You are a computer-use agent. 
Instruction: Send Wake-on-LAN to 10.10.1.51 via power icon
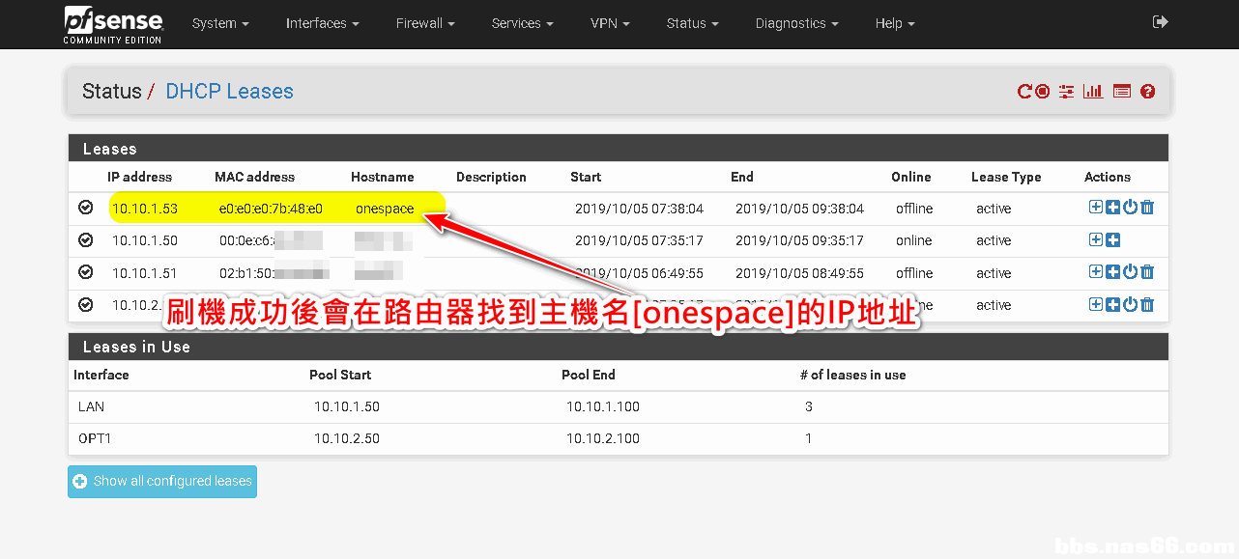click(1130, 272)
